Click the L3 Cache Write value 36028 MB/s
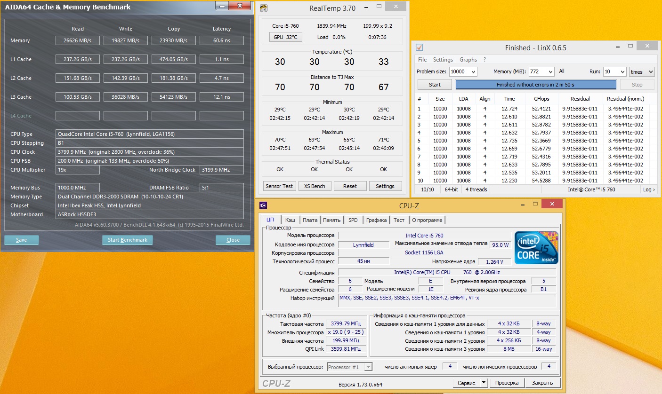The width and height of the screenshot is (662, 394). [x=126, y=97]
